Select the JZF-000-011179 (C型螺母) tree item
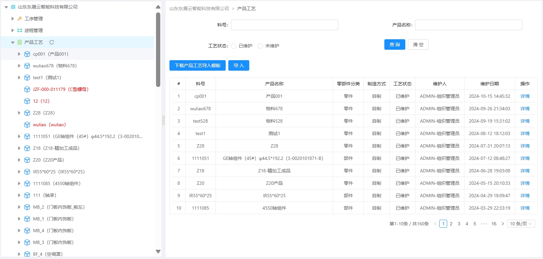 tap(61, 89)
